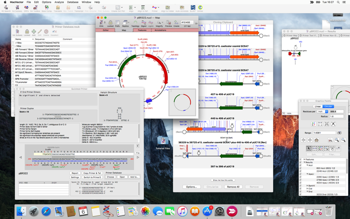Expand the BamHI tree node
This screenshot has width=350, height=219.
[308, 185]
